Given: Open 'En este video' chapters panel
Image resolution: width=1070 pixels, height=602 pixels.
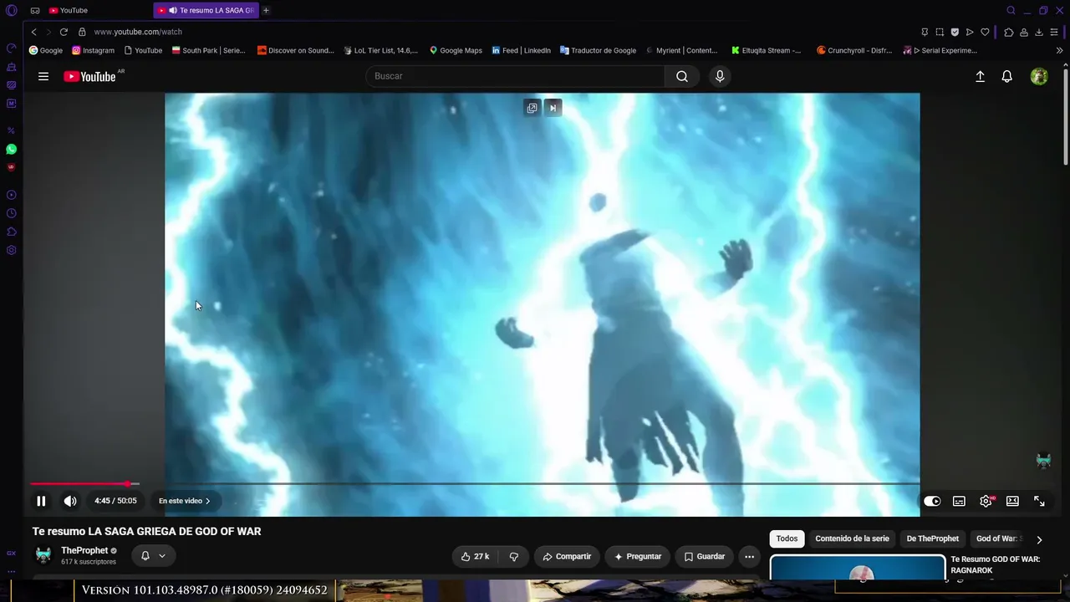Looking at the screenshot, I should coord(184,501).
